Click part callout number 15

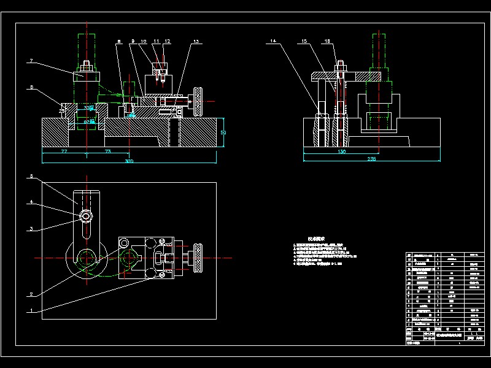[x=304, y=41]
